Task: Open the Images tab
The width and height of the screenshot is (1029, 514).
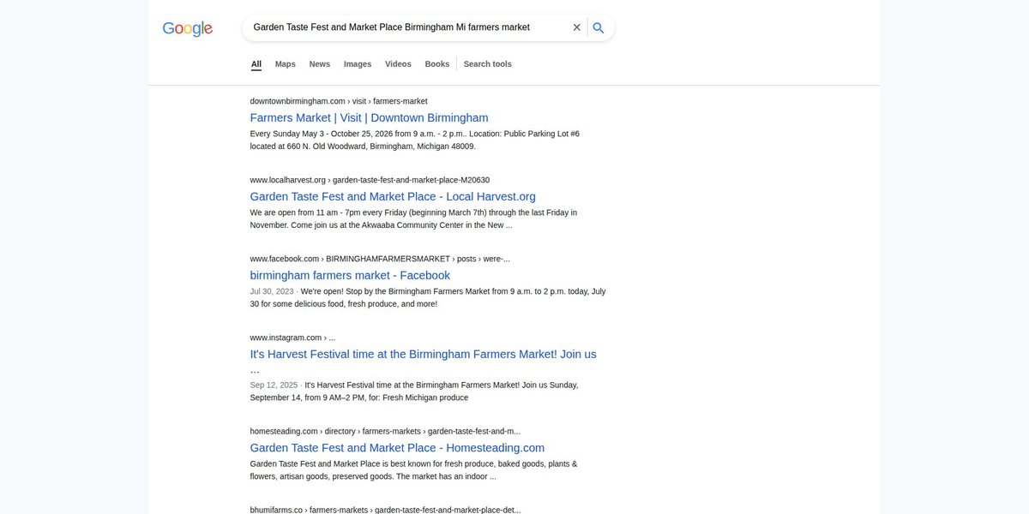Action: [x=358, y=64]
